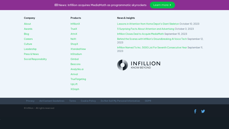Visit the Social Responsibility page
The width and height of the screenshot is (229, 129).
tap(35, 59)
